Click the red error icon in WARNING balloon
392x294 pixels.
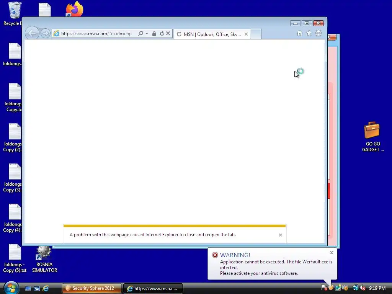point(215,255)
